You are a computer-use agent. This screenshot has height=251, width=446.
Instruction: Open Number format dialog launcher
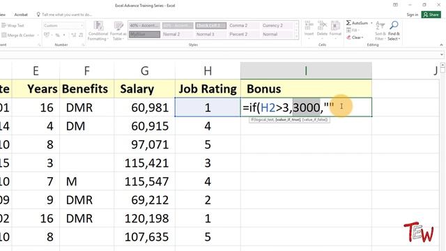point(83,45)
